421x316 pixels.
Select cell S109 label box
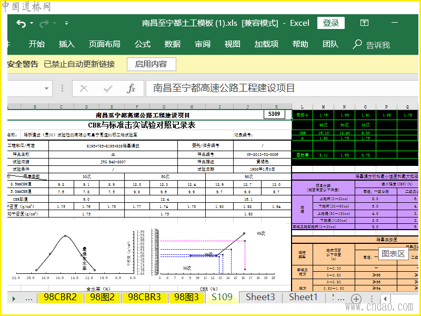coord(274,114)
